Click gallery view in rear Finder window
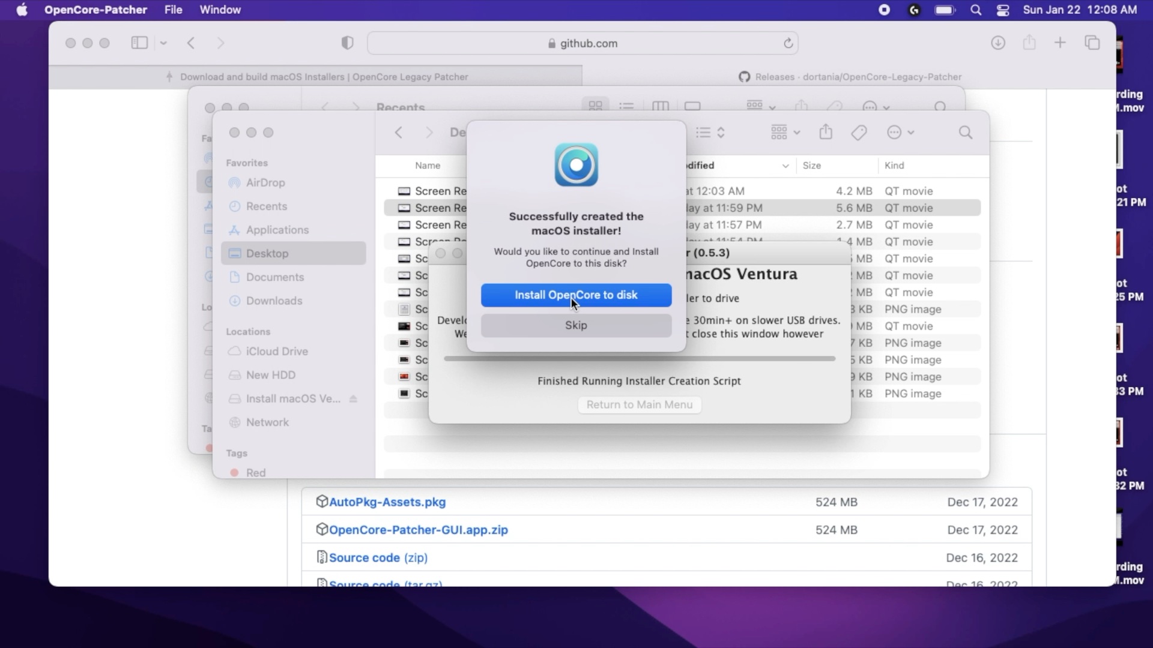The image size is (1153, 648). pyautogui.click(x=692, y=106)
